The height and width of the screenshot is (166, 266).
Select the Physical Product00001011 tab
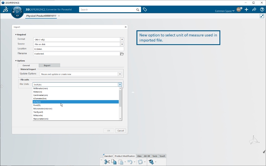[41, 16]
